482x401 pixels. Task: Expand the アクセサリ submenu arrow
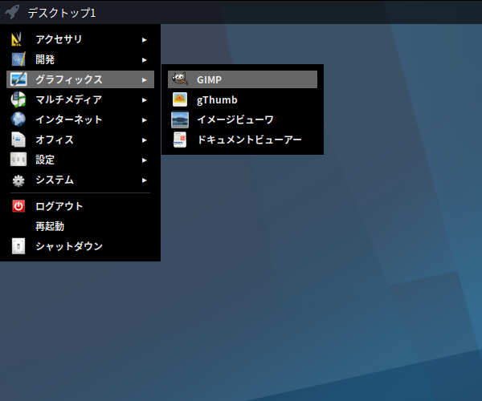coord(144,40)
